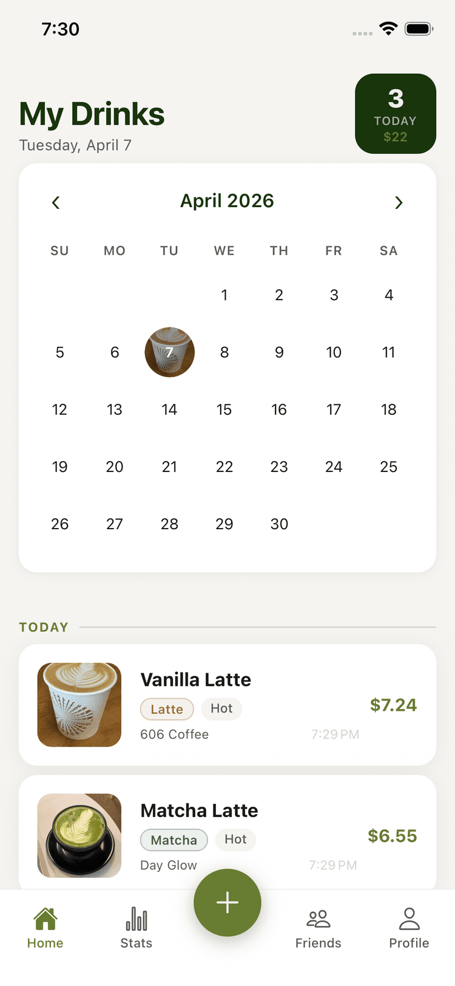Go to previous month with left chevron
The width and height of the screenshot is (455, 986).
(x=56, y=202)
